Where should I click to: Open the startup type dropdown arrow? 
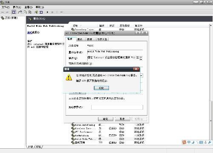(x=141, y=76)
